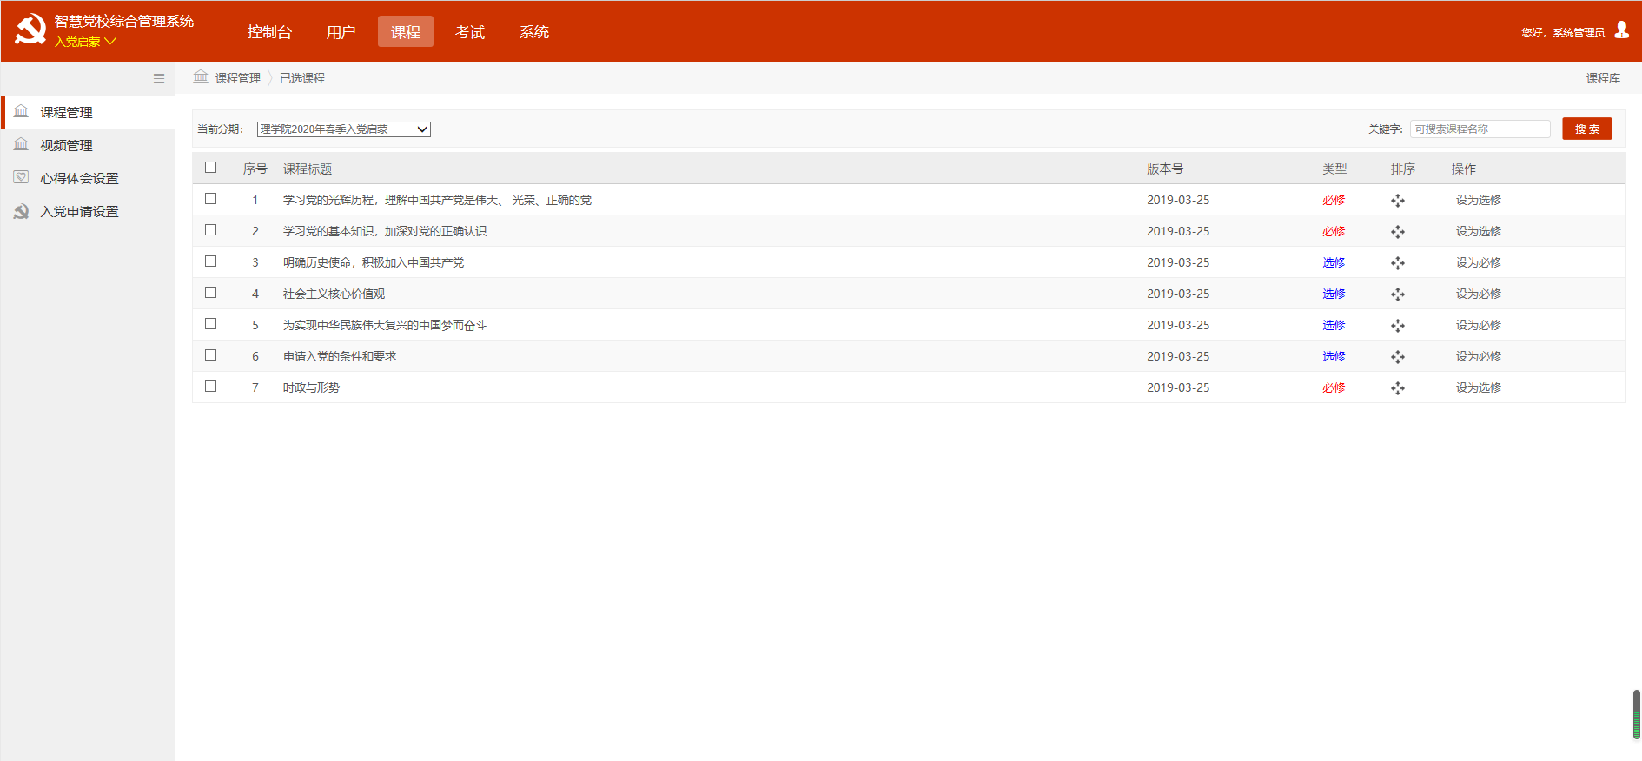This screenshot has height=761, width=1642.
Task: Click the vertical scrollbar thumb at right
Action: tap(1636, 714)
